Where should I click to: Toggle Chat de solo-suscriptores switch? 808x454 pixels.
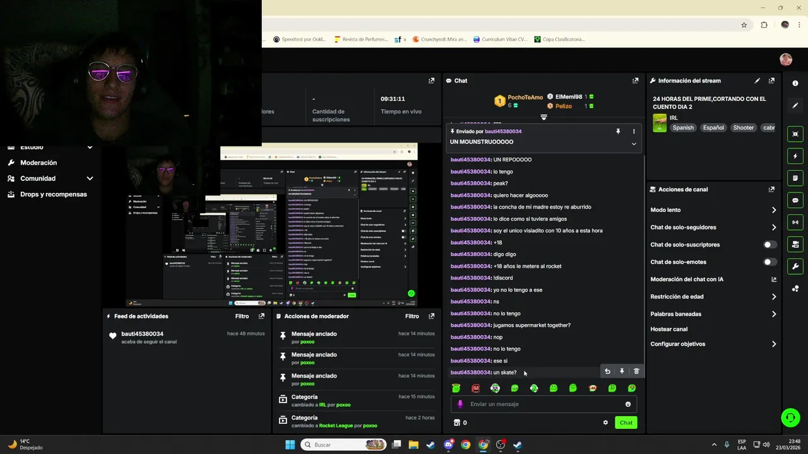pos(769,245)
